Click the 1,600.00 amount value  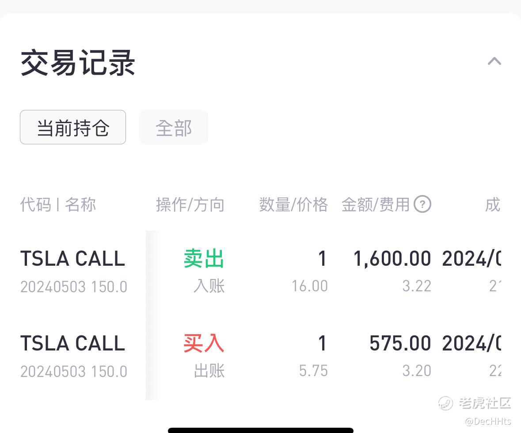click(392, 259)
